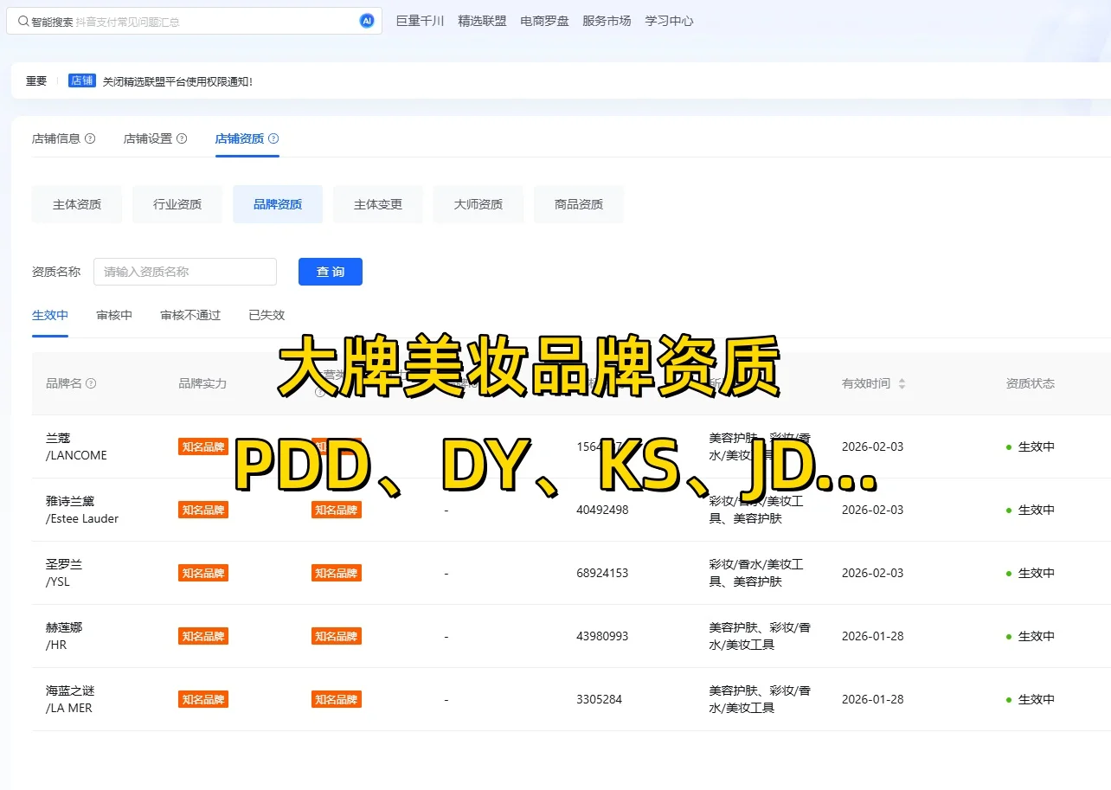This screenshot has height=790, width=1111.
Task: Click 海蓝之谜 row date 2026-01-28
Action: point(872,699)
